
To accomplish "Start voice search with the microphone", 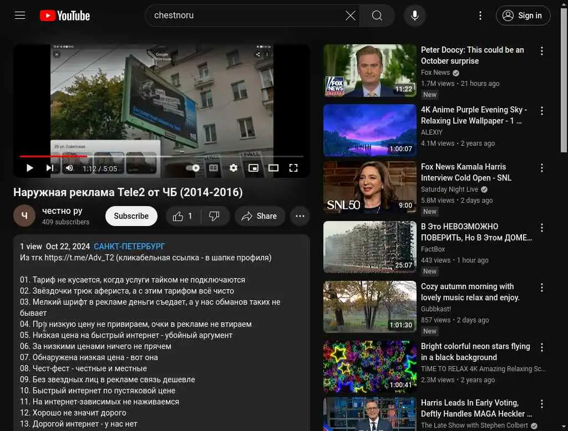I will click(415, 16).
